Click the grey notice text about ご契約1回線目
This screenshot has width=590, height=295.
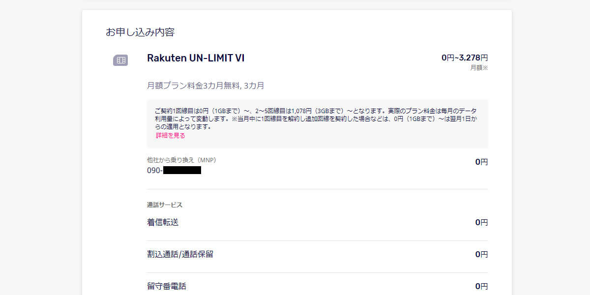point(315,118)
